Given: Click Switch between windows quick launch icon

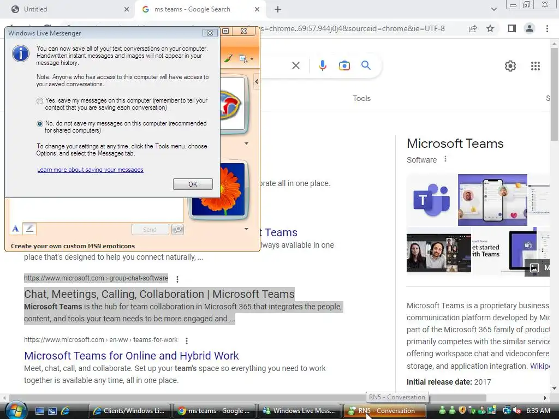Looking at the screenshot, I should click(52, 411).
